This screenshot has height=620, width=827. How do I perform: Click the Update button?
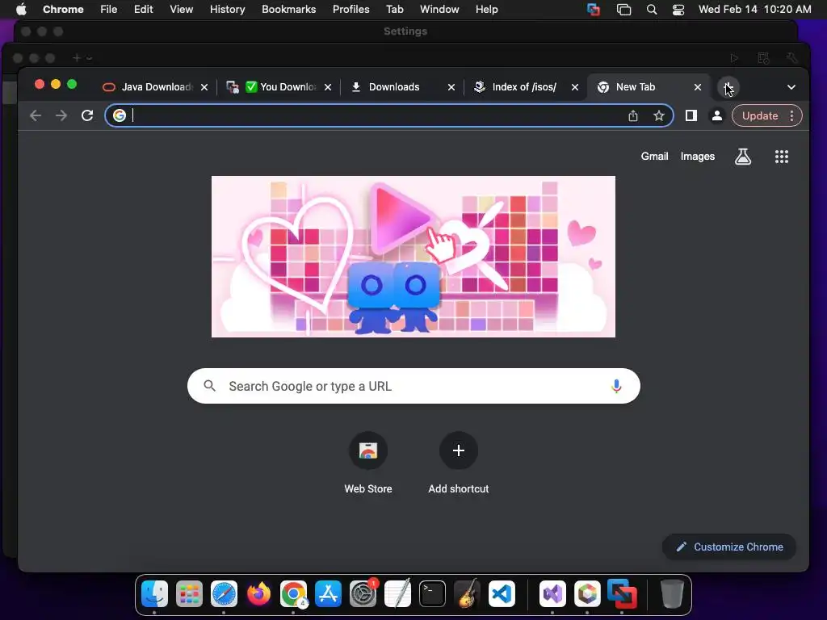(760, 115)
